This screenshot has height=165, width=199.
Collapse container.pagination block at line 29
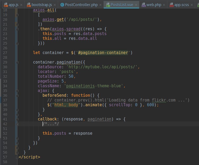tap(17, 62)
